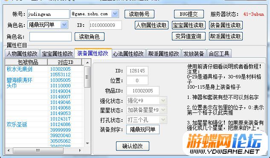The image size is (270, 158).
Task: Switch to 发放装备 tab
Action: pyautogui.click(x=194, y=54)
